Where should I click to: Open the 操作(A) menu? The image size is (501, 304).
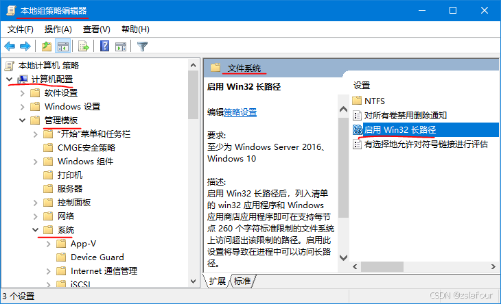pyautogui.click(x=58, y=29)
